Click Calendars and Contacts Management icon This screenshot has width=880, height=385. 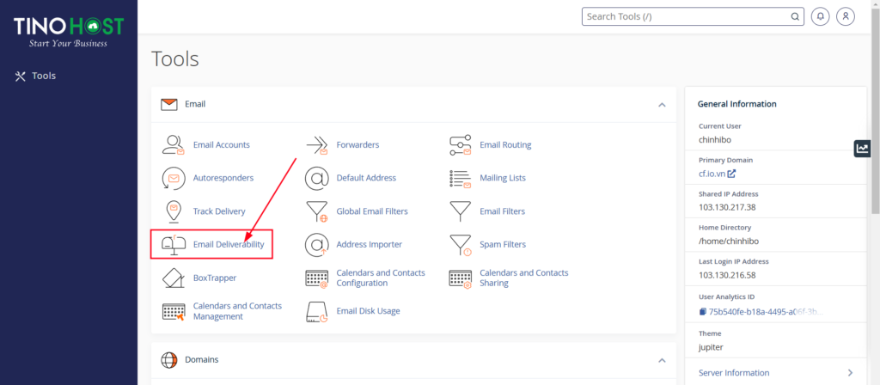point(174,311)
